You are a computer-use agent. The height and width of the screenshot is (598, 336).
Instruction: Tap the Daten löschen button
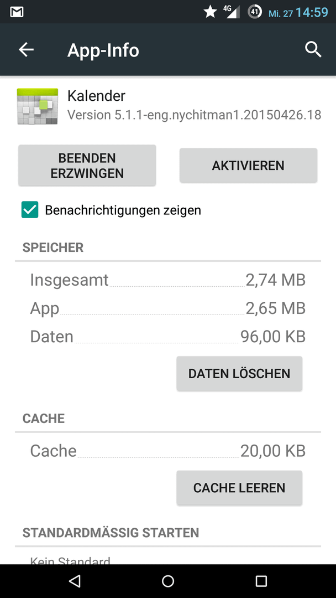point(239,373)
